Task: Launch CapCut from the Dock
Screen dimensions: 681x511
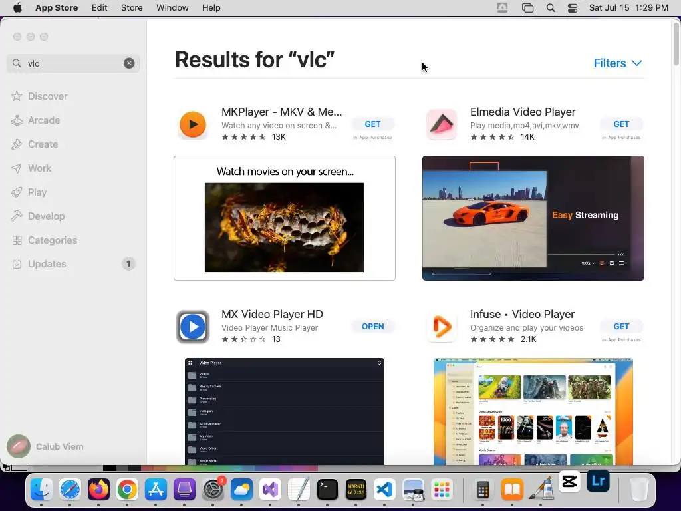Action: click(x=569, y=482)
